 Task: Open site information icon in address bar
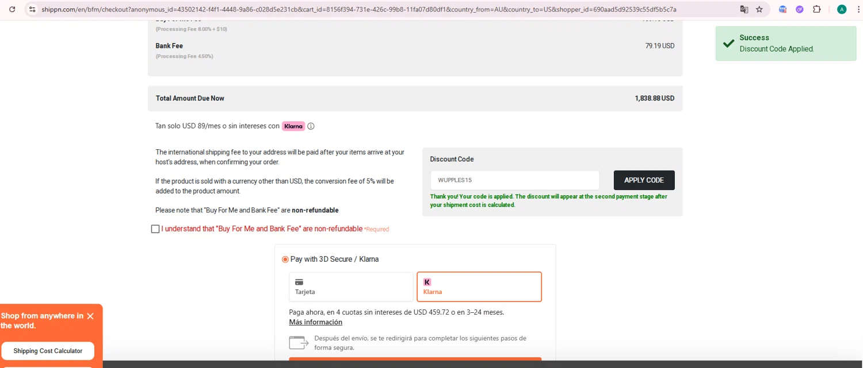coord(32,9)
